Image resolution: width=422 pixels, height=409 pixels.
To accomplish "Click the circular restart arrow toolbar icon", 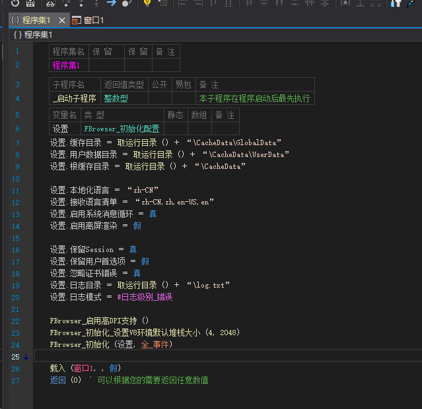I will pos(15,3).
